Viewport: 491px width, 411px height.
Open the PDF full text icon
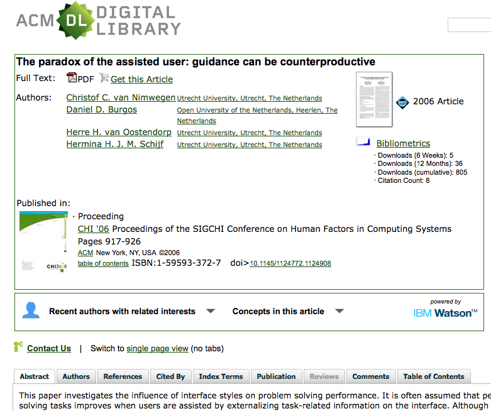72,79
